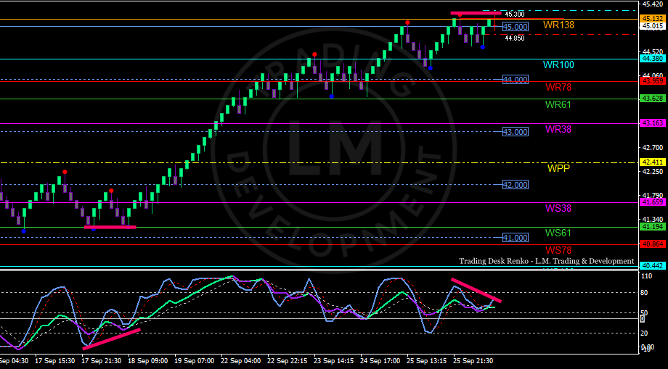Click the pink trendline at chart top

476,13
